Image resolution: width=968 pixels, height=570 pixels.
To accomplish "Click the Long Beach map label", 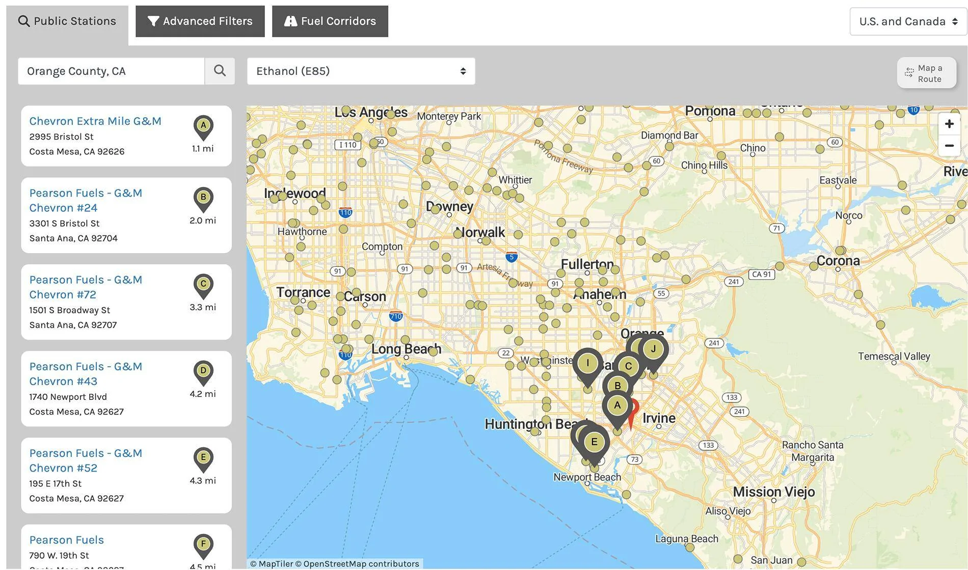I will point(406,349).
